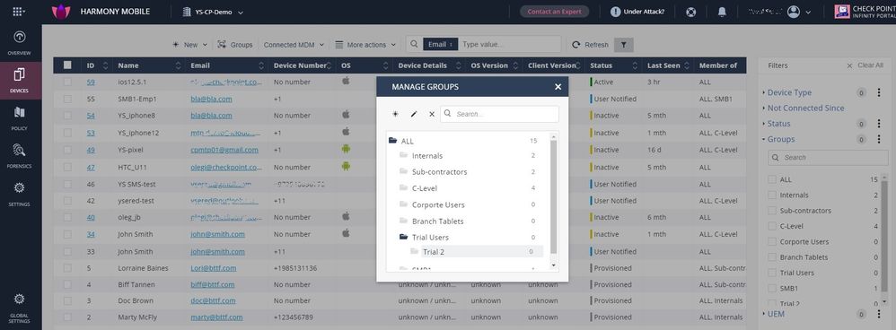Open the Connected MDM dropdown
This screenshot has width=896, height=330.
pos(294,45)
